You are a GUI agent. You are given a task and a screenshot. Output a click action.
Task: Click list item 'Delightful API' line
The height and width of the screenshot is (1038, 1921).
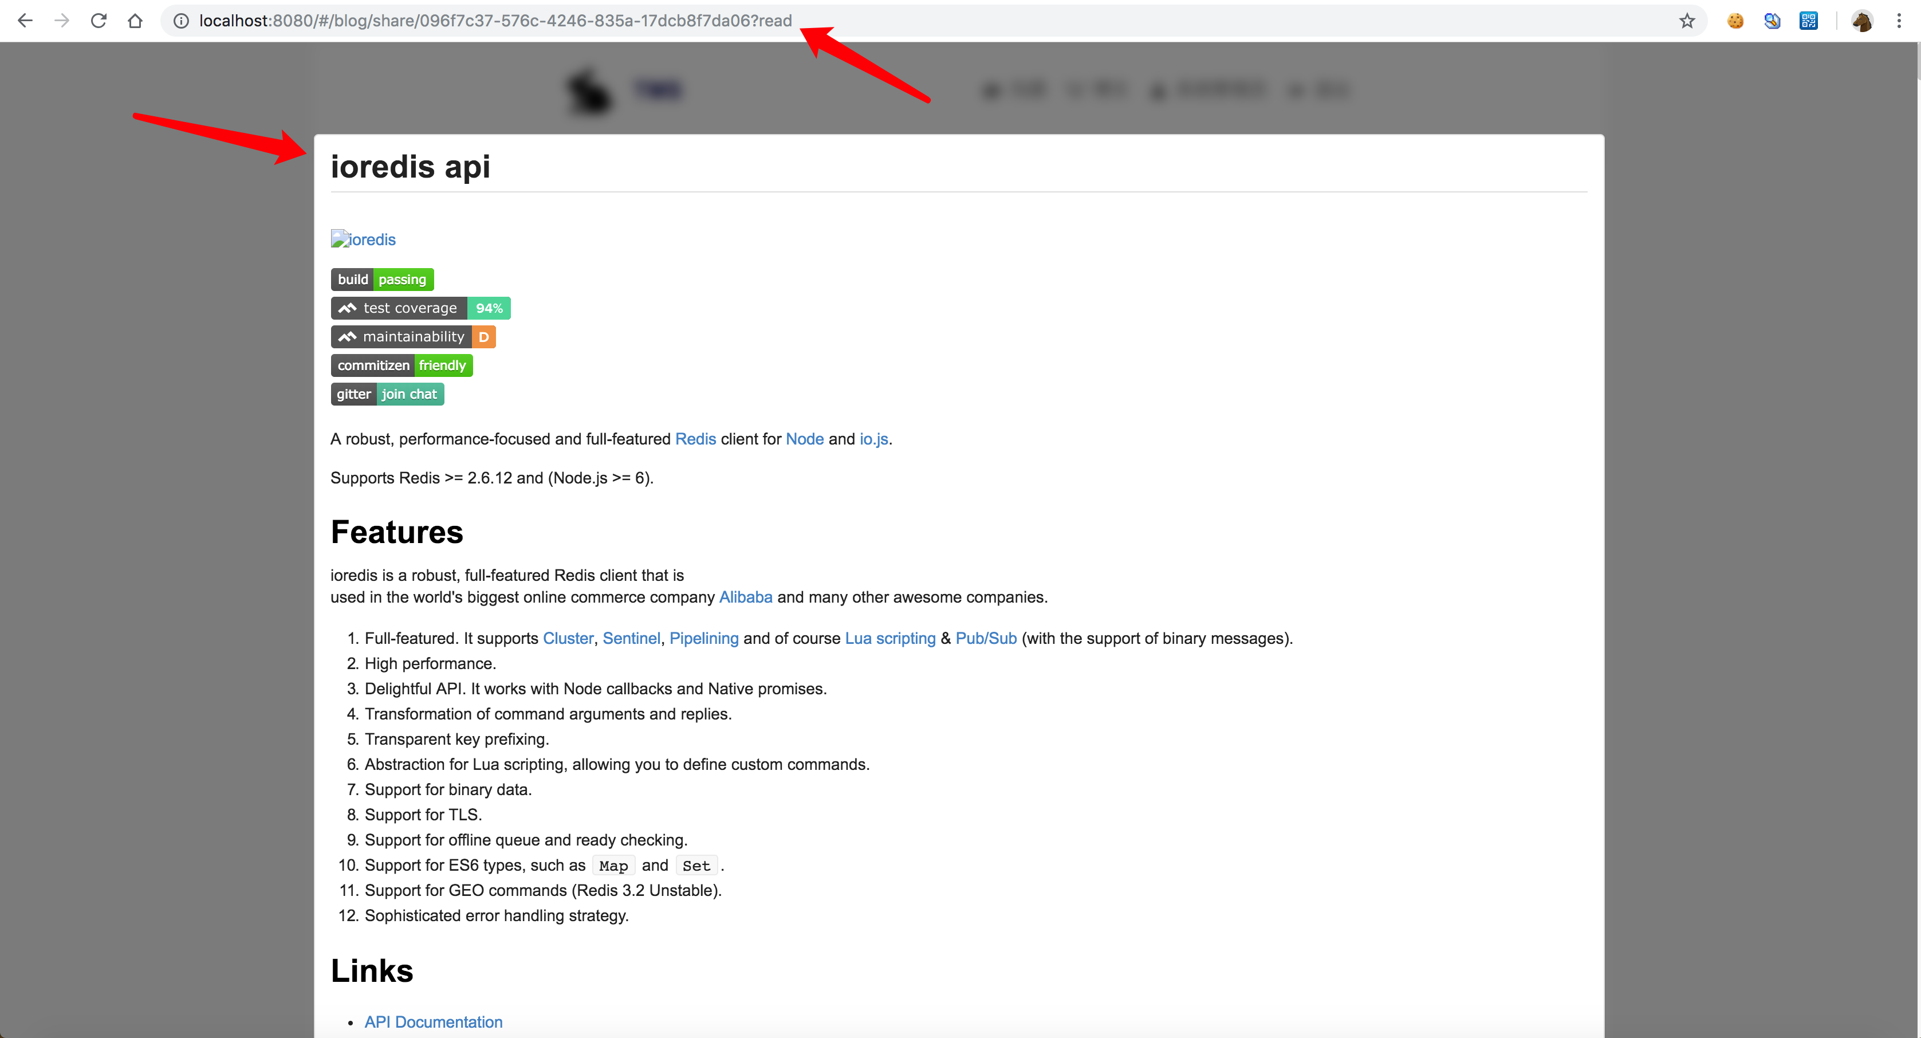click(x=595, y=689)
